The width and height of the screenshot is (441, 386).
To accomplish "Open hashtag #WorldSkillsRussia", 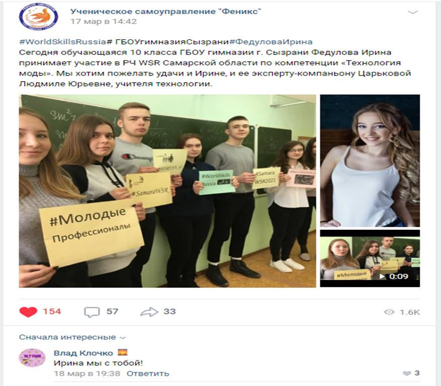I will coord(62,42).
